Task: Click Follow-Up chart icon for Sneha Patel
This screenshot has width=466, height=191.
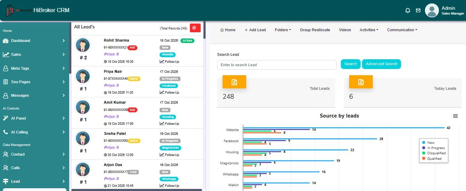Action: pyautogui.click(x=162, y=155)
